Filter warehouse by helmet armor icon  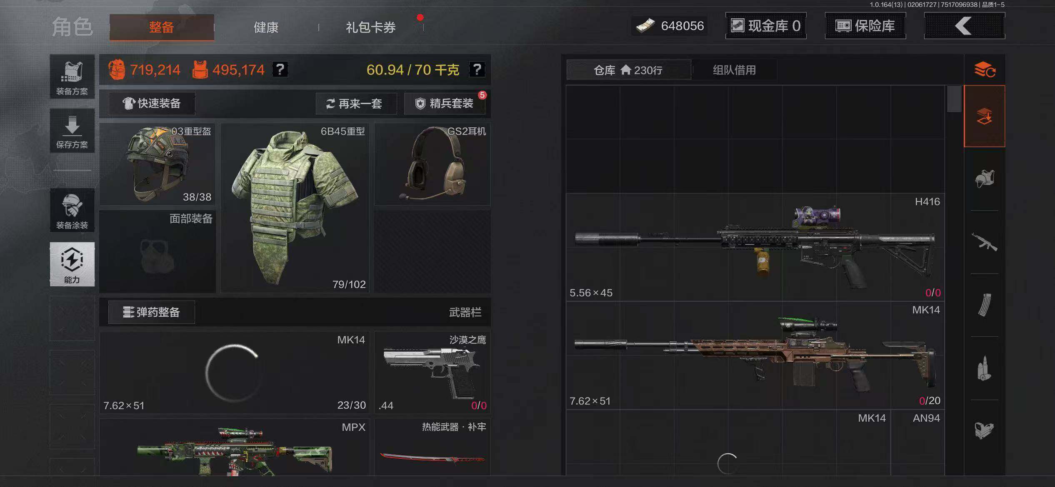coord(985,179)
